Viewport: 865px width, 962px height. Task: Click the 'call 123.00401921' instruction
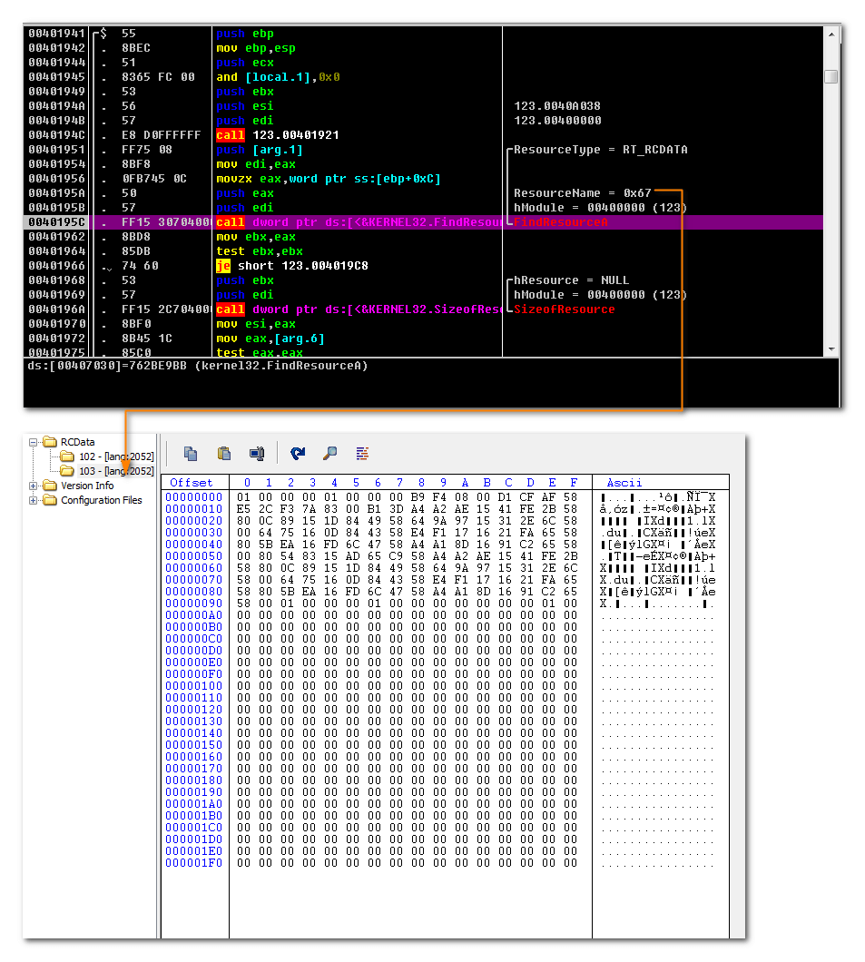click(278, 135)
